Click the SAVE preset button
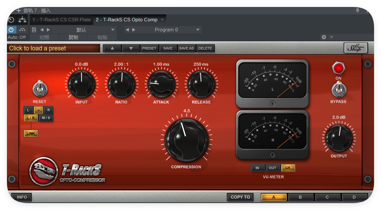Screen dimensions: 381x210 coord(168,48)
